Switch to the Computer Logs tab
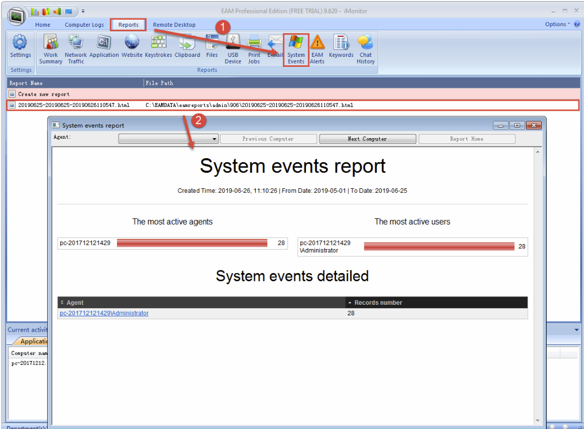Image resolution: width=584 pixels, height=429 pixels. pos(84,25)
